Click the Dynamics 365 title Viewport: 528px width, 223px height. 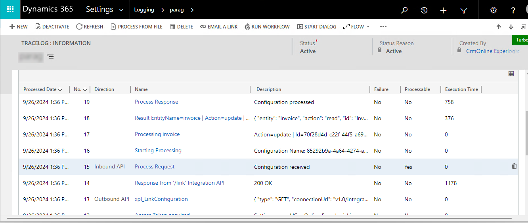point(48,9)
